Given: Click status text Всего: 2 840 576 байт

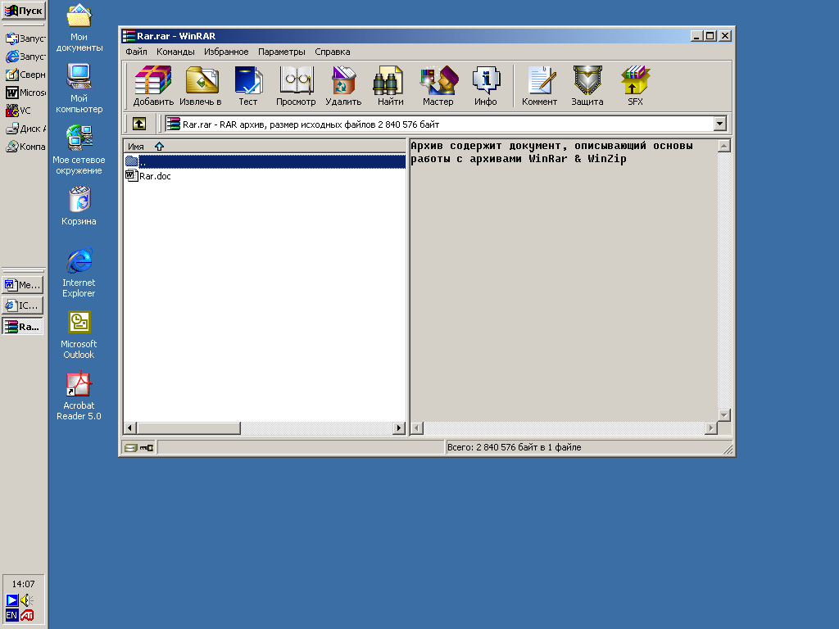Looking at the screenshot, I should (515, 447).
